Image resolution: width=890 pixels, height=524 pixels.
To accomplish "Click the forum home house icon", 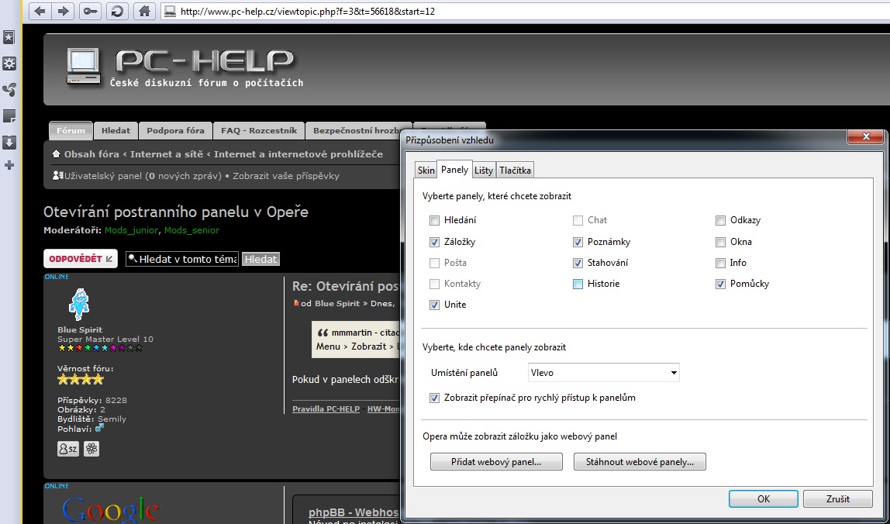I will click(x=56, y=153).
